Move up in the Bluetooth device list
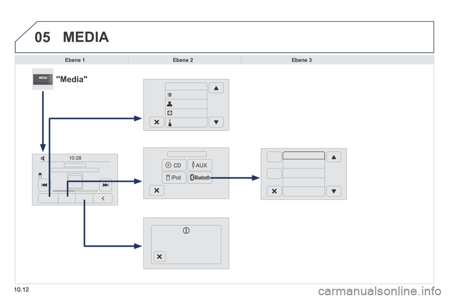449x299 pixels. [334, 157]
